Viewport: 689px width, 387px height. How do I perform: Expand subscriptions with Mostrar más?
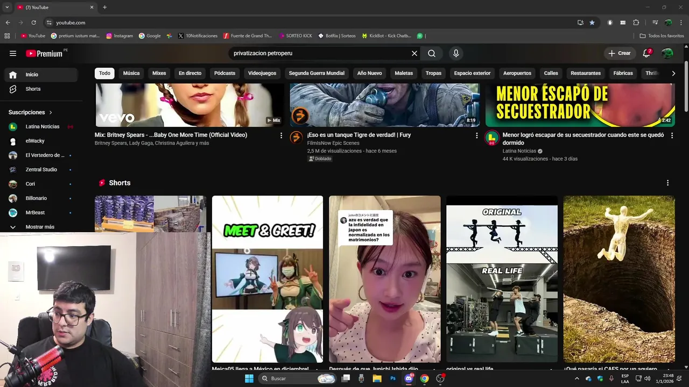click(x=40, y=227)
